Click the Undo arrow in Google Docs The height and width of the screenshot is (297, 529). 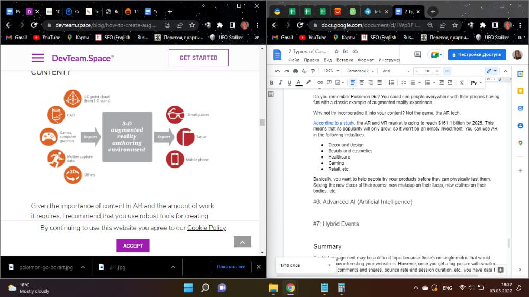point(278,71)
